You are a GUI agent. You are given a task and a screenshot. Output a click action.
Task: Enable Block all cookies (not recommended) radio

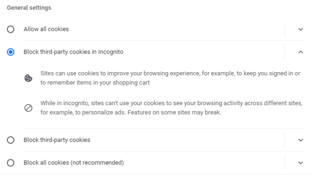click(x=11, y=163)
